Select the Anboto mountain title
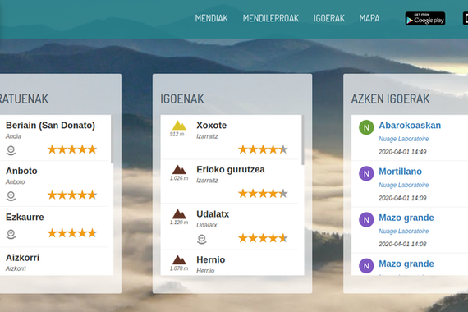Image resolution: width=468 pixels, height=312 pixels. (x=21, y=171)
